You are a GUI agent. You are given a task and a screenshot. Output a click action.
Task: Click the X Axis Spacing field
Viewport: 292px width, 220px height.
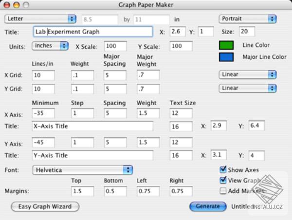click(x=115, y=113)
